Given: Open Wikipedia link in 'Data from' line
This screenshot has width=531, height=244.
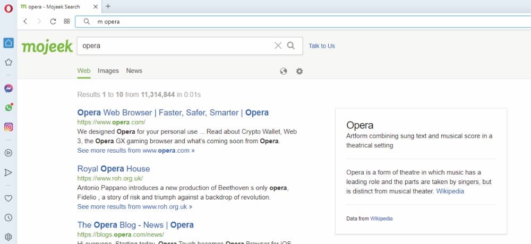Looking at the screenshot, I should (381, 219).
